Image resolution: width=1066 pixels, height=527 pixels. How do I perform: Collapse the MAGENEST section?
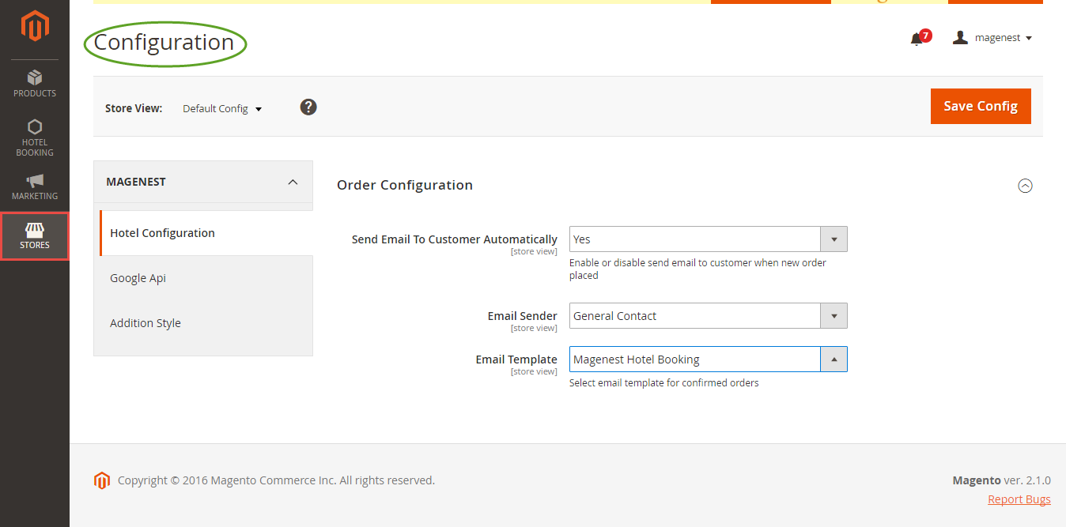point(203,182)
